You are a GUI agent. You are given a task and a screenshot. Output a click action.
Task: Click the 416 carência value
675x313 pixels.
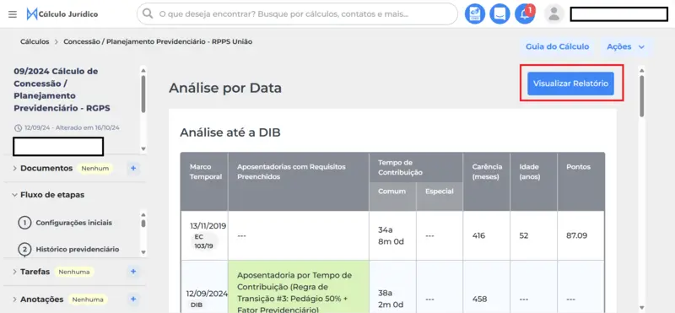478,235
